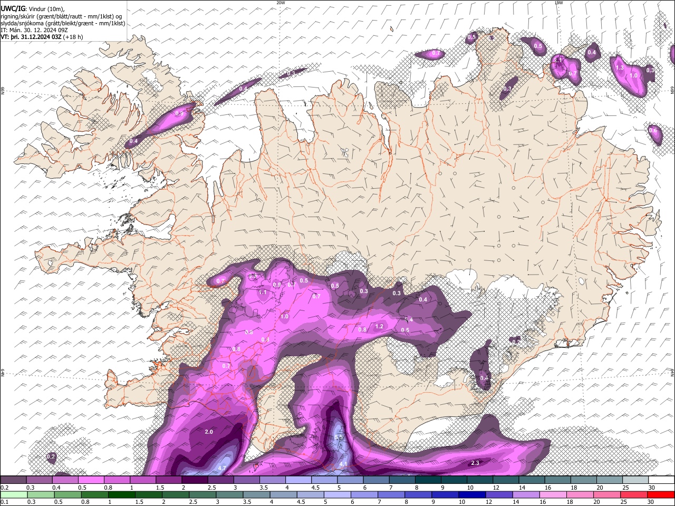Click the "slydda/snjókoma" legend description line

click(63, 23)
